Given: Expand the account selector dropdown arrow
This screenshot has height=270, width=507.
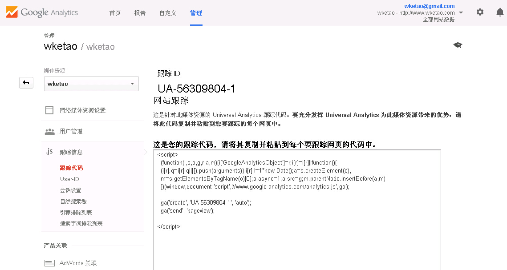Looking at the screenshot, I should pyautogui.click(x=461, y=13).
